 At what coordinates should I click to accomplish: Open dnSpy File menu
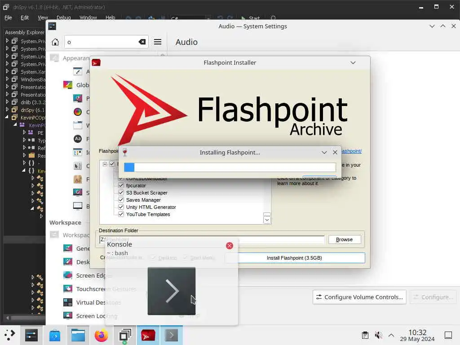coord(8,18)
